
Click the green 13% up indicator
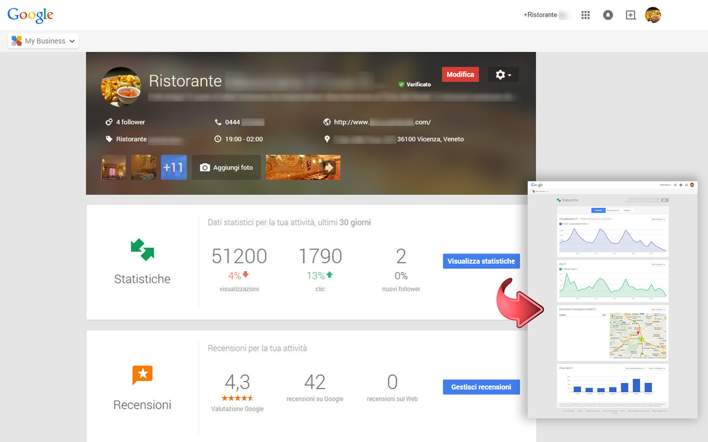(x=320, y=276)
